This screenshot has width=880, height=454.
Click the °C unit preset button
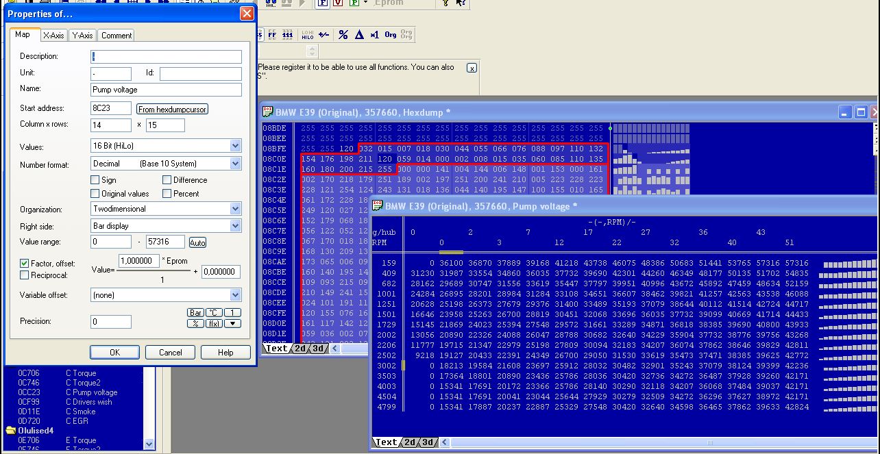coord(215,313)
